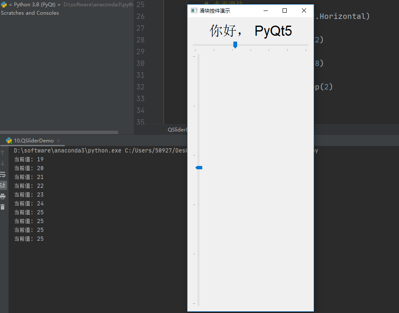Click the window icon in the 滑块控件演示 title bar
The height and width of the screenshot is (313, 399).
tap(194, 11)
